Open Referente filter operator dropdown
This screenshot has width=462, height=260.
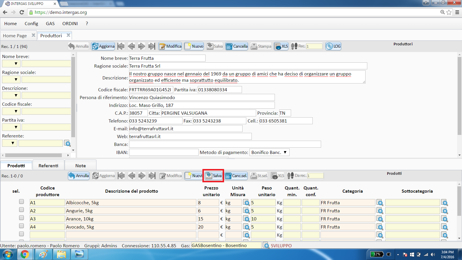click(x=10, y=143)
